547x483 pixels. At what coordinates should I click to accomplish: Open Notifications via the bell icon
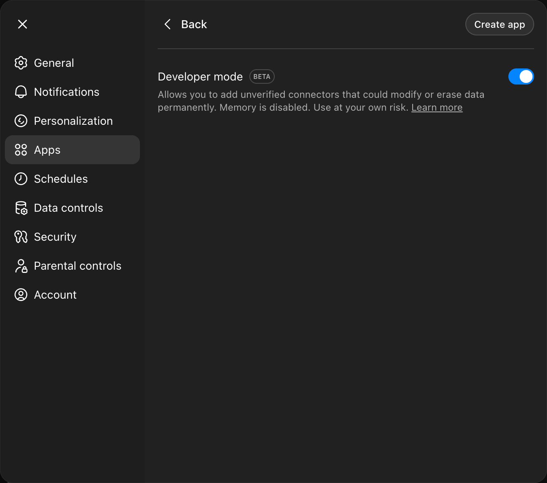coord(21,92)
